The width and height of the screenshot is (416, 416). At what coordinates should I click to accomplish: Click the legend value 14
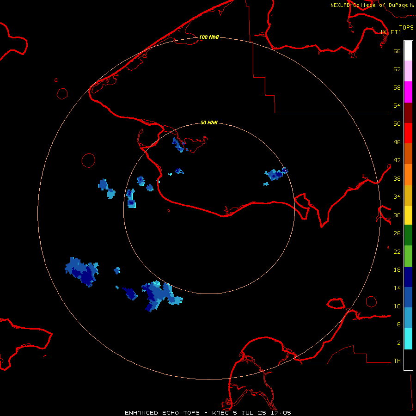coord(397,288)
